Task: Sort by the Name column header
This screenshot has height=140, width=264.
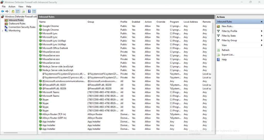Action: point(62,22)
